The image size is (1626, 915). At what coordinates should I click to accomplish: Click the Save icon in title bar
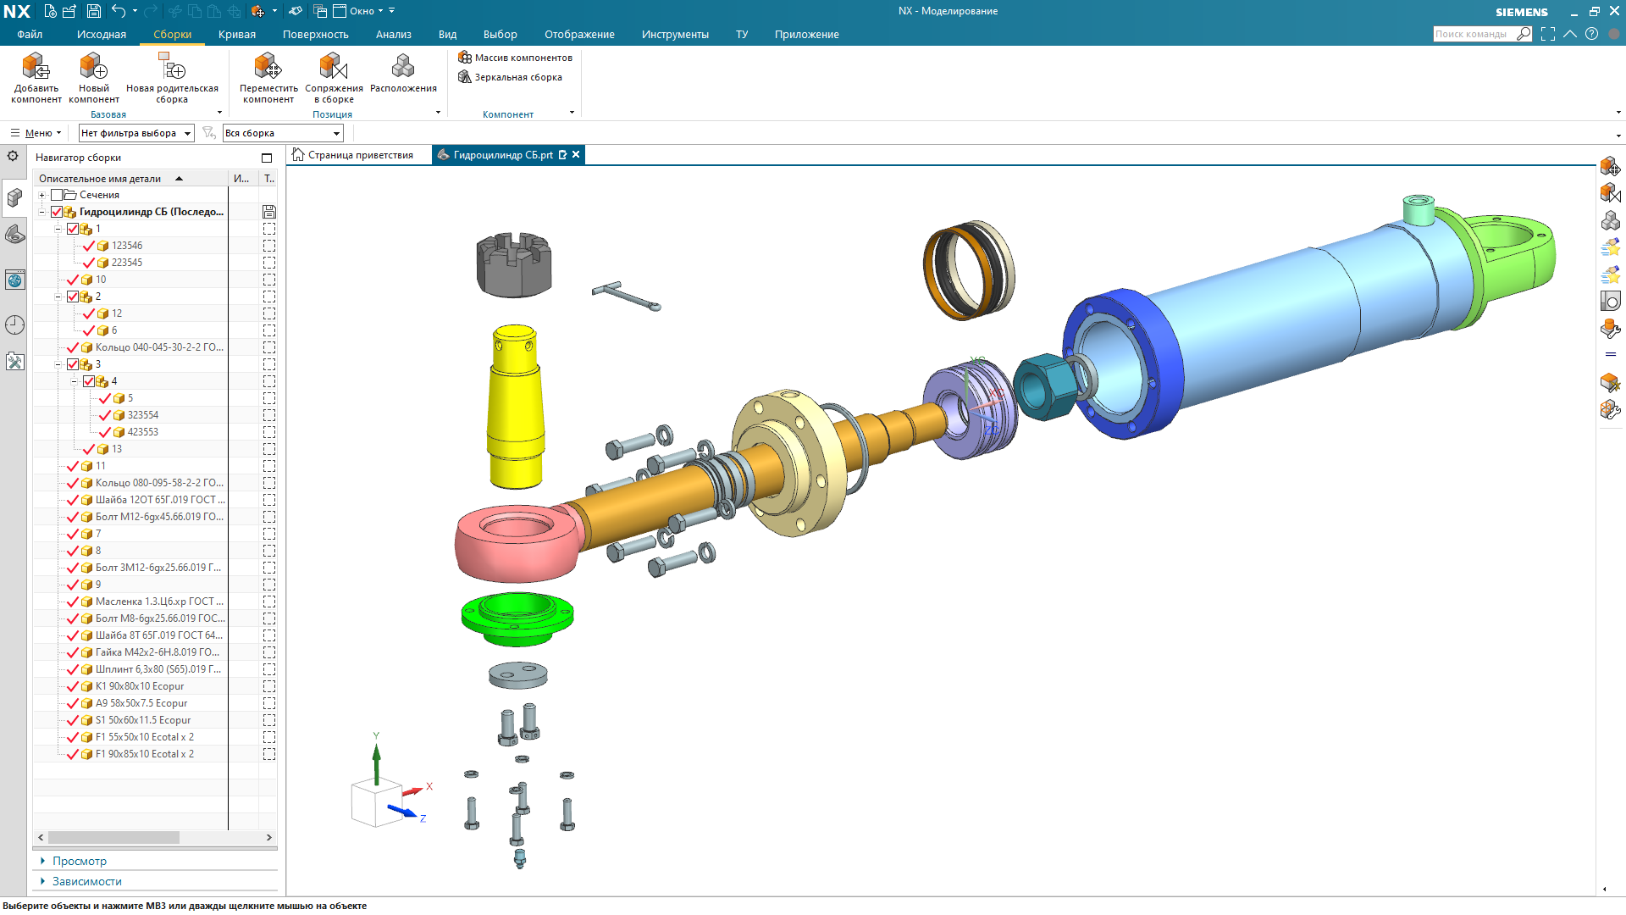[x=94, y=11]
